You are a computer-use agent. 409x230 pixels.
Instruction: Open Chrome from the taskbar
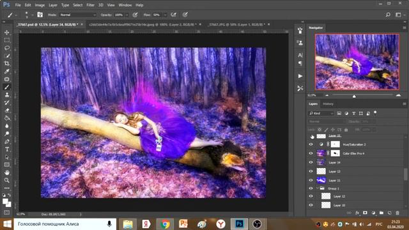pyautogui.click(x=165, y=224)
